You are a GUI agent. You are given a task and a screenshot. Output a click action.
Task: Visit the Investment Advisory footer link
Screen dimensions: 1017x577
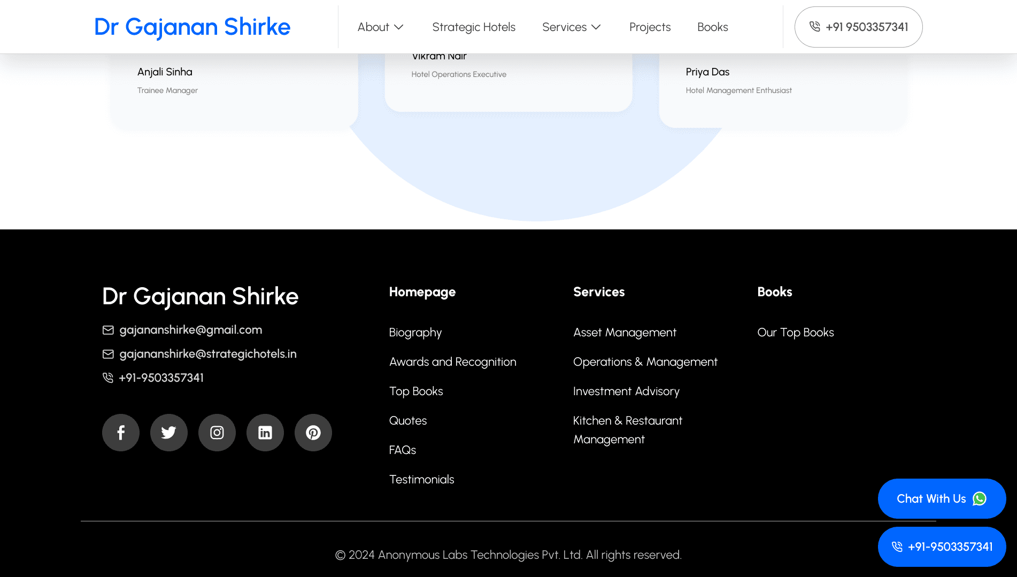tap(626, 391)
